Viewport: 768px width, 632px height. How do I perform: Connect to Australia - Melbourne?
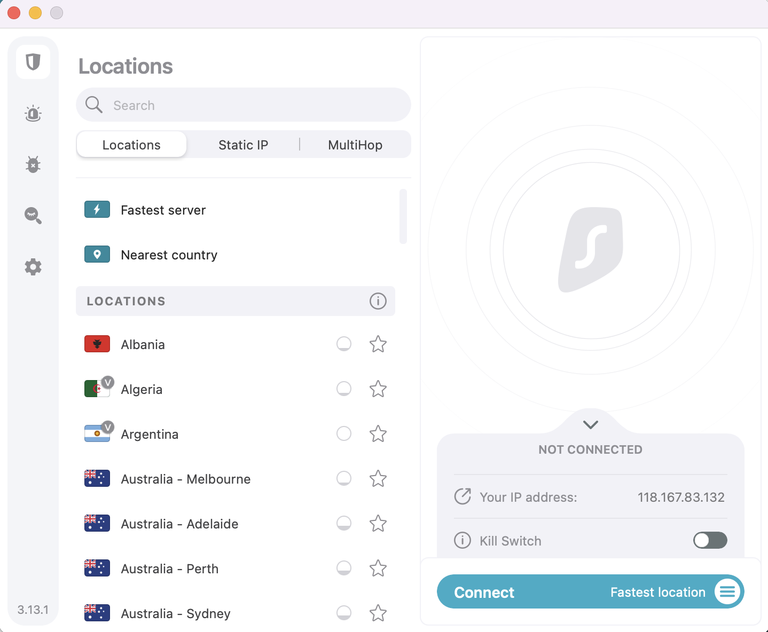click(x=236, y=479)
